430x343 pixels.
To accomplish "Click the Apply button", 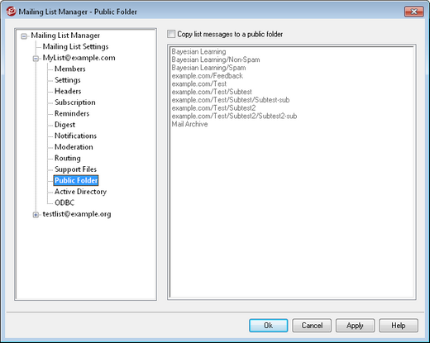I will (355, 326).
